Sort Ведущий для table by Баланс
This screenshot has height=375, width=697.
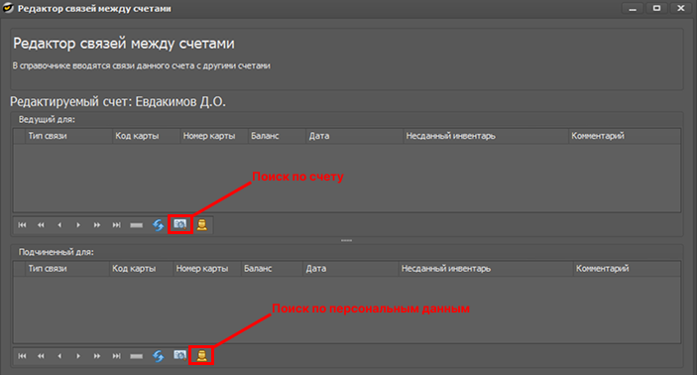click(x=277, y=136)
